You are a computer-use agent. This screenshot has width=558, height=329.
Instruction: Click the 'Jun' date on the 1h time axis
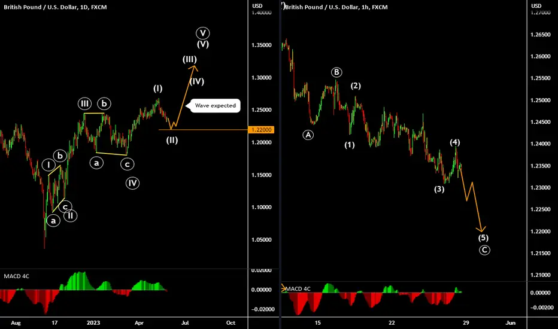click(x=510, y=322)
